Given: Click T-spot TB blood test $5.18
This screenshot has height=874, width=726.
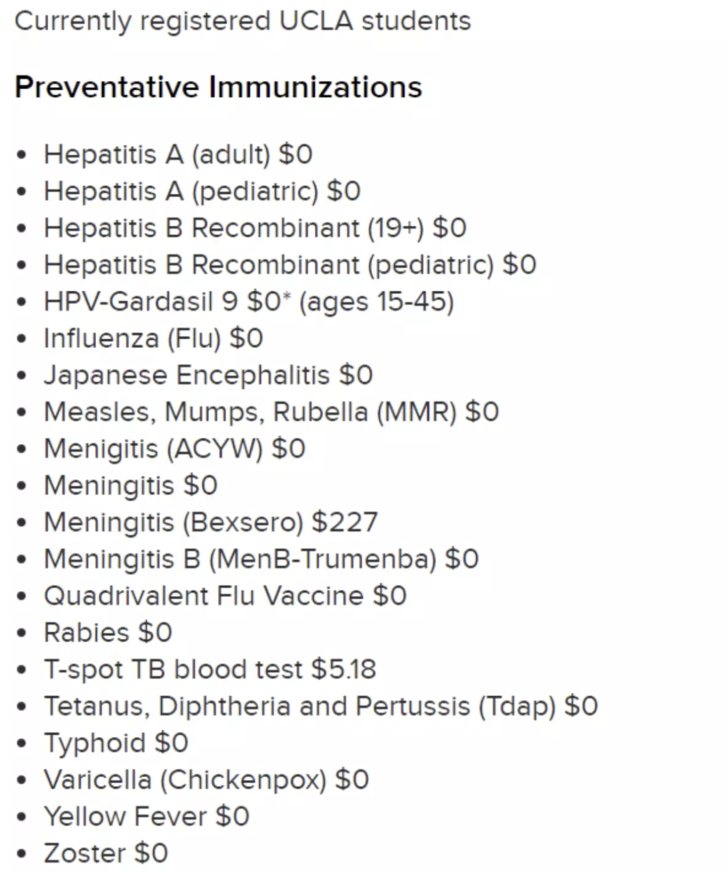Looking at the screenshot, I should click(210, 669).
